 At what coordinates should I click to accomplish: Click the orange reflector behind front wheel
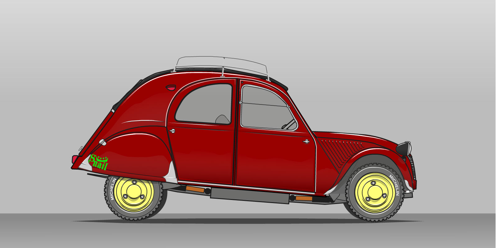[303, 198]
